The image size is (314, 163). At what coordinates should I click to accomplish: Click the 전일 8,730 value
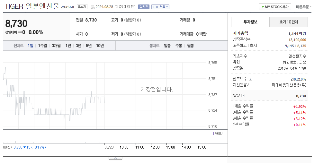coord(91,20)
